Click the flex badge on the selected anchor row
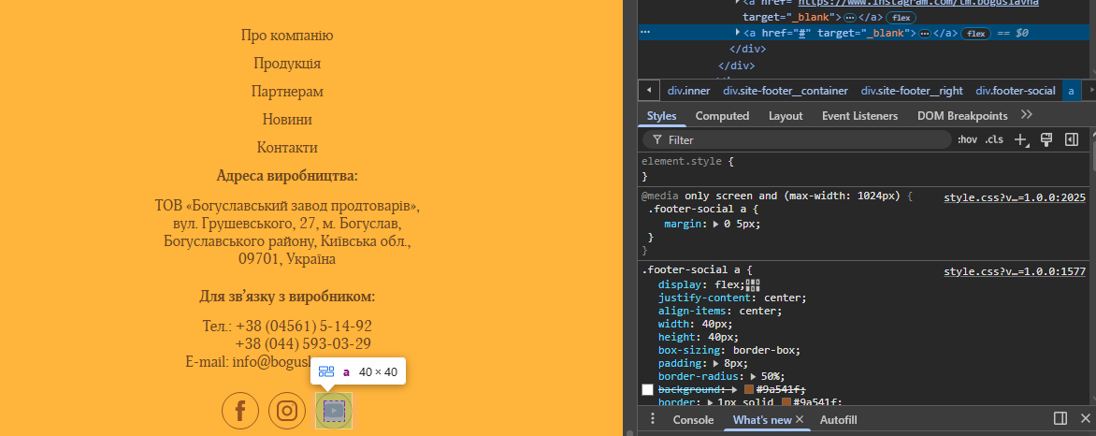The image size is (1096, 436). tap(975, 33)
